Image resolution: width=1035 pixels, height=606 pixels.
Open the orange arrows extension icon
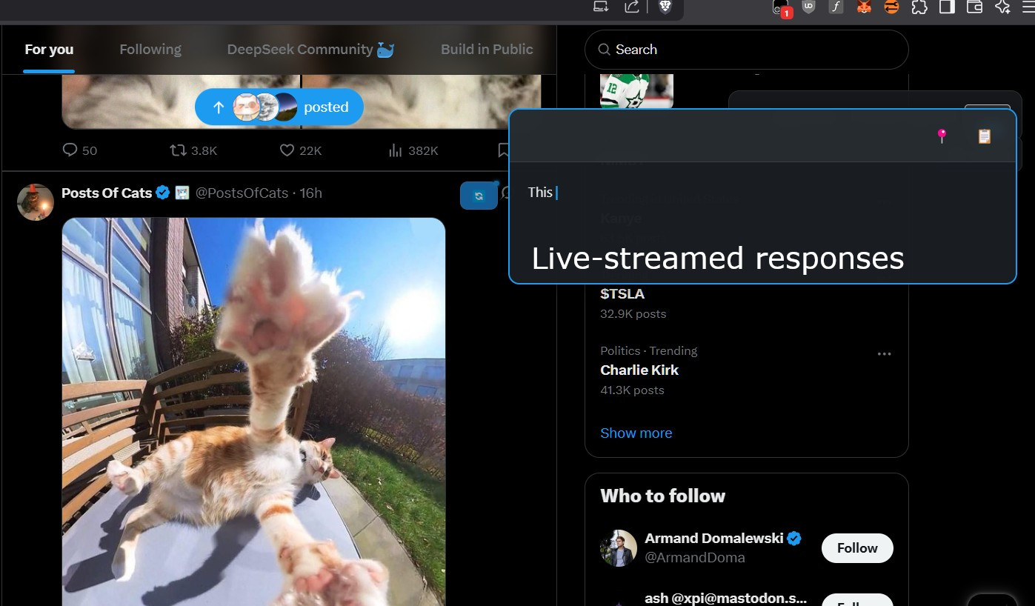click(891, 7)
